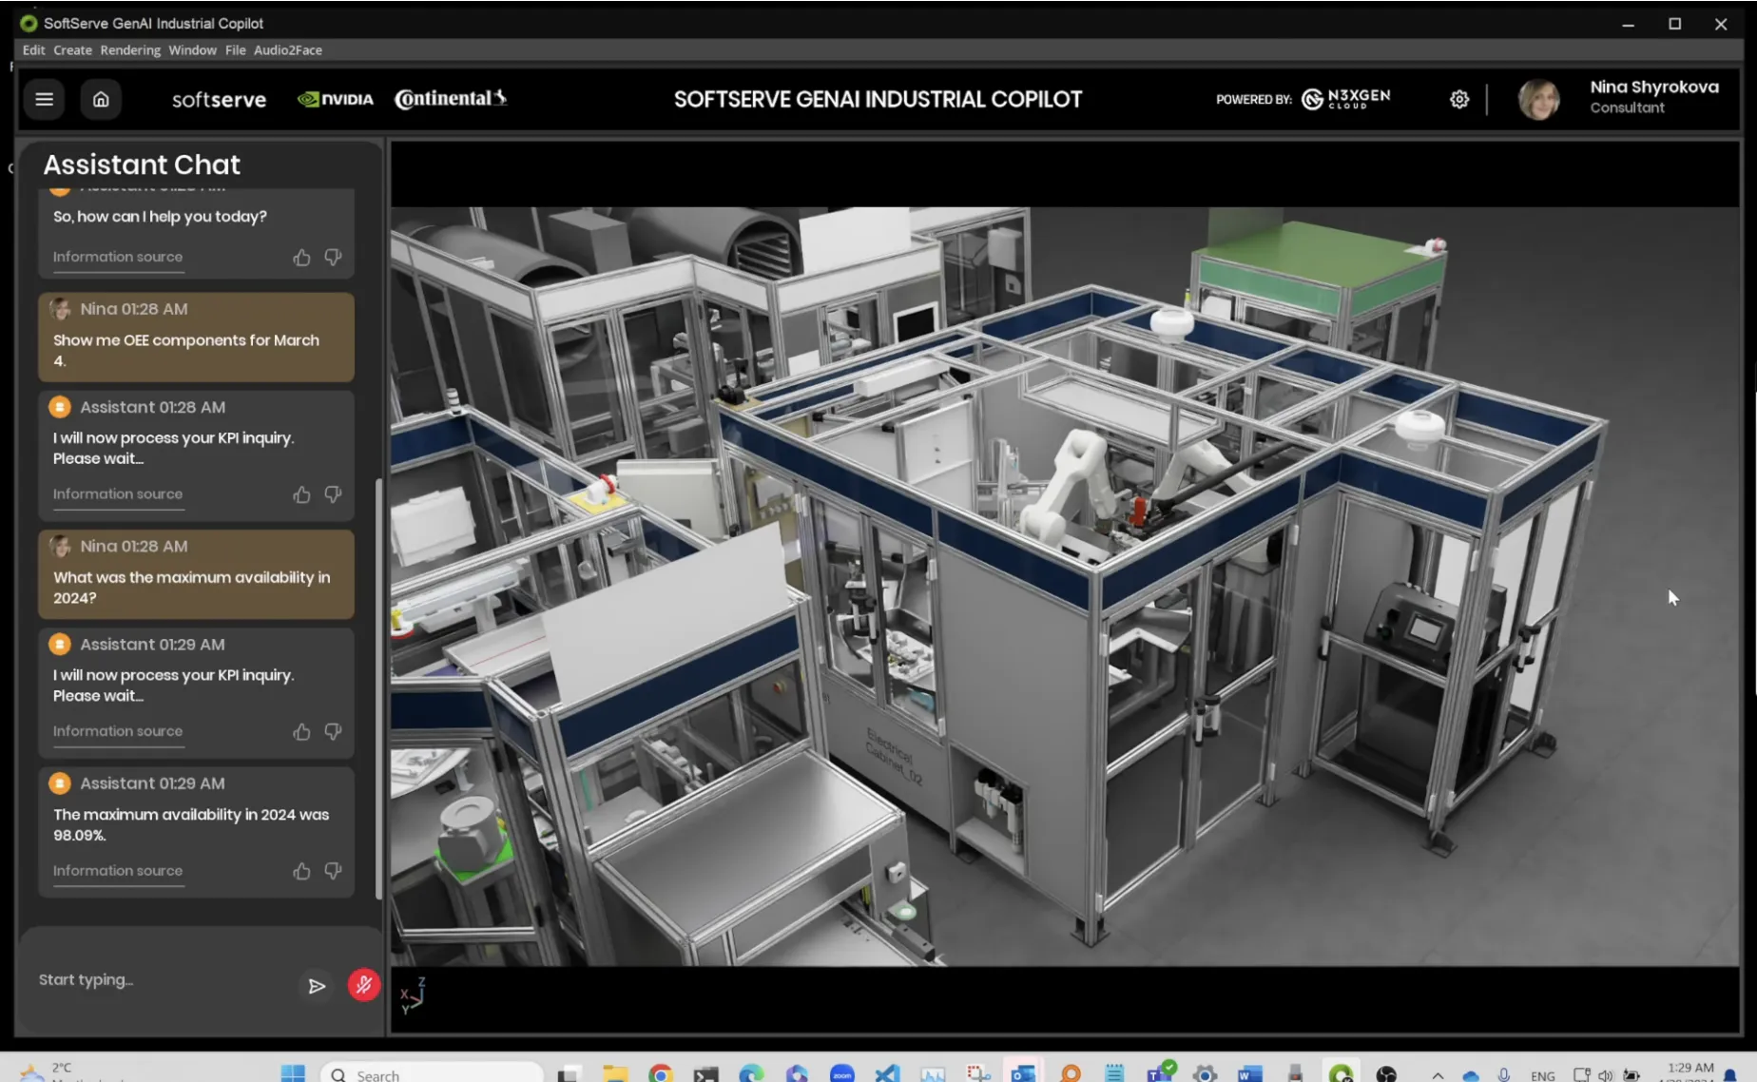Click the XYZ axis gizmo in viewport
The width and height of the screenshot is (1757, 1082).
click(413, 995)
